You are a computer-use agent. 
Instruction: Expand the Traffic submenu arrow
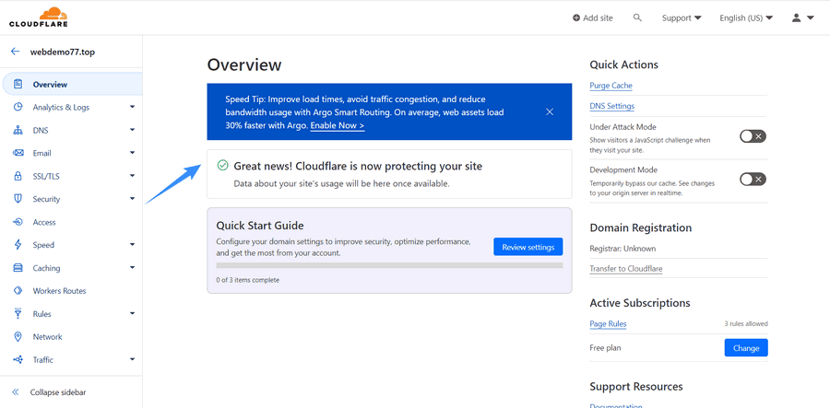click(x=132, y=359)
